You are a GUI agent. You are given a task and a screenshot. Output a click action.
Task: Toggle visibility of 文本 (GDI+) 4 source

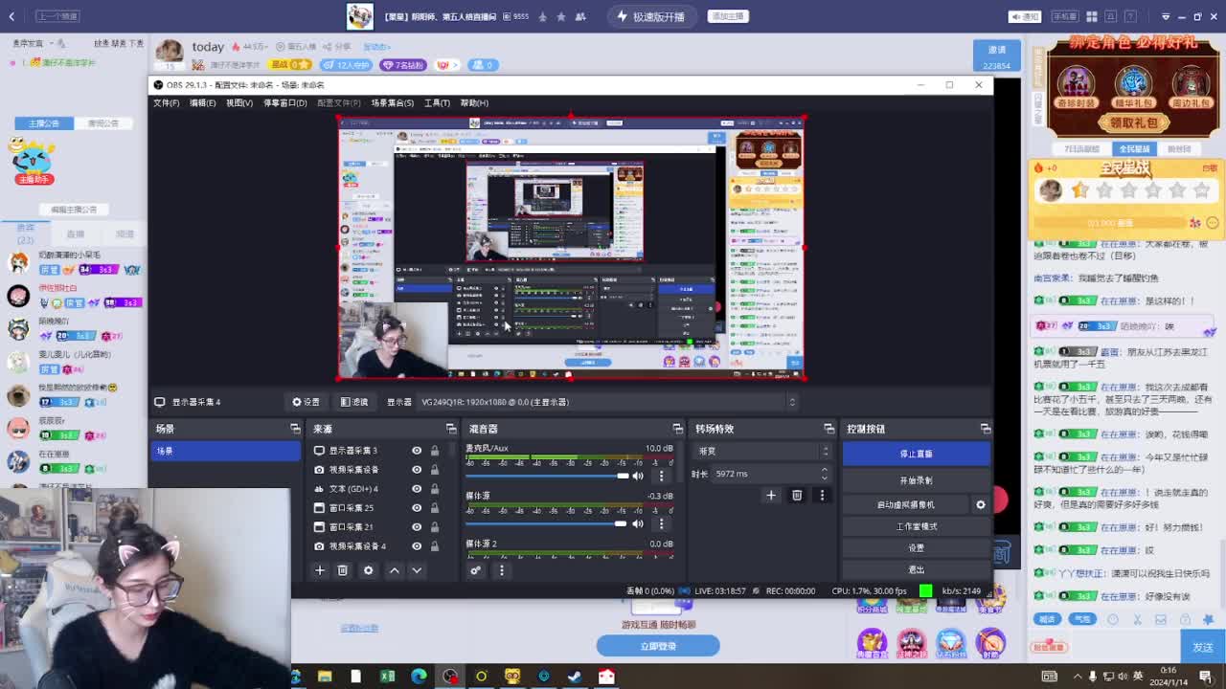(x=417, y=489)
